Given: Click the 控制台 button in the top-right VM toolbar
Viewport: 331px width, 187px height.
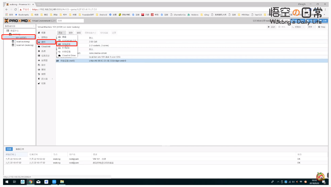Looking at the screenshot, I should (x=297, y=27).
